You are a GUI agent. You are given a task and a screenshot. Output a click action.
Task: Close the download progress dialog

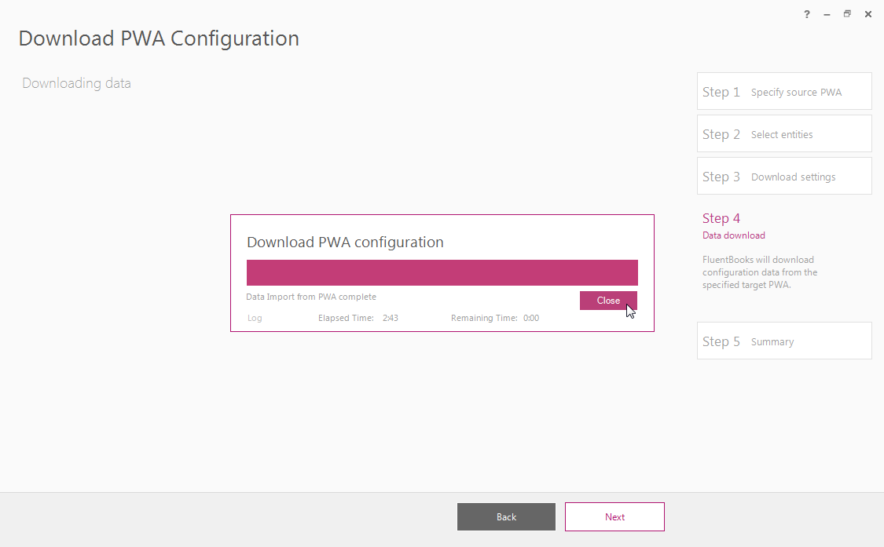(x=608, y=301)
